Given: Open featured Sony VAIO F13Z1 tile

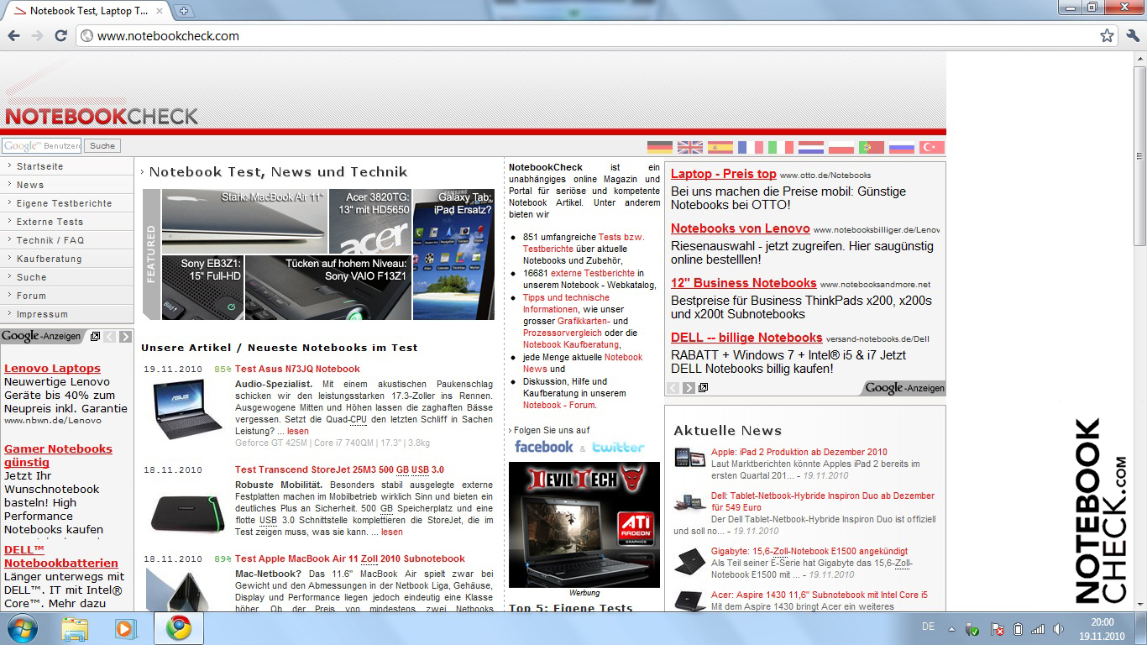Looking at the screenshot, I should pyautogui.click(x=328, y=287).
